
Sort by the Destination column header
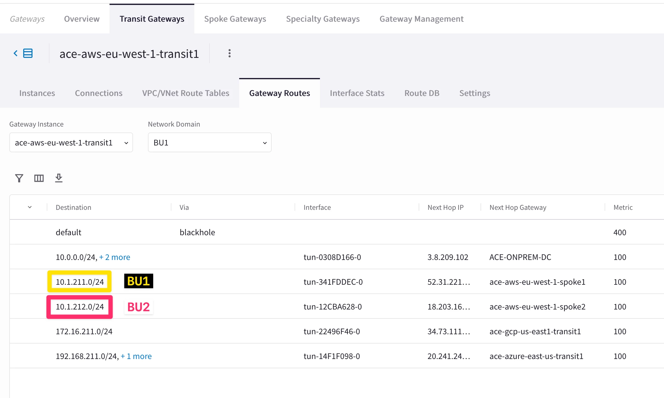click(73, 207)
